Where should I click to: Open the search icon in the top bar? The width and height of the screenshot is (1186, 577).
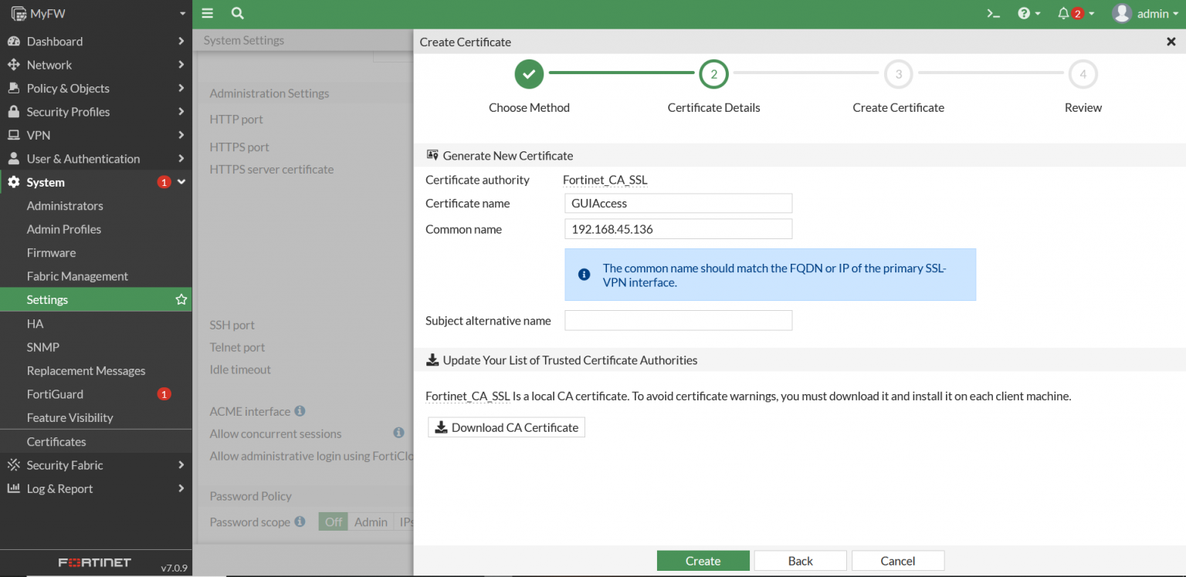pyautogui.click(x=237, y=13)
